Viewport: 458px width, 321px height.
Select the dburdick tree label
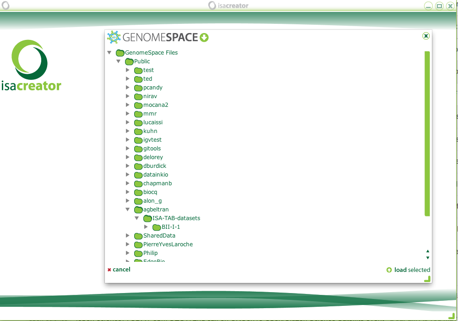(x=154, y=166)
